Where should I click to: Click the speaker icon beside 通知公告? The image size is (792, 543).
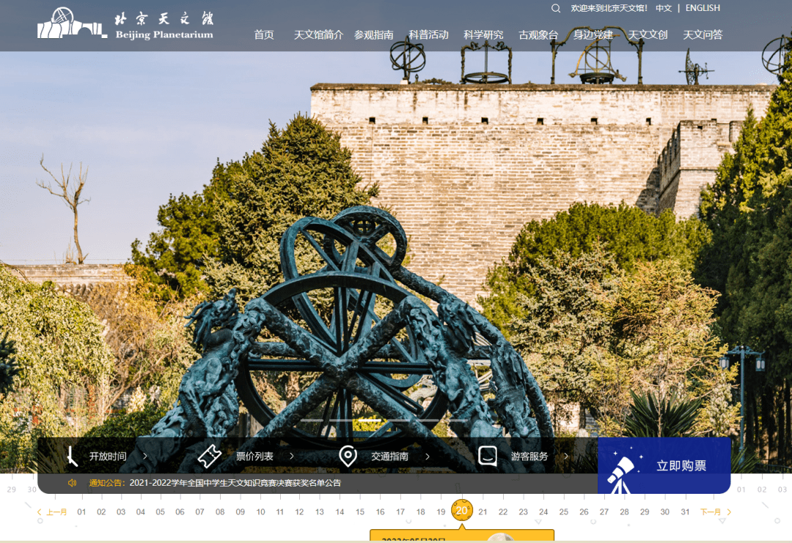point(72,483)
